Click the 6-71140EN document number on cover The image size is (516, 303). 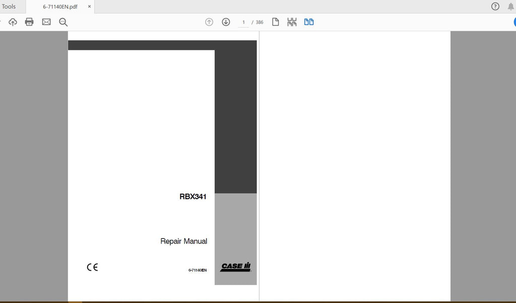(x=198, y=270)
